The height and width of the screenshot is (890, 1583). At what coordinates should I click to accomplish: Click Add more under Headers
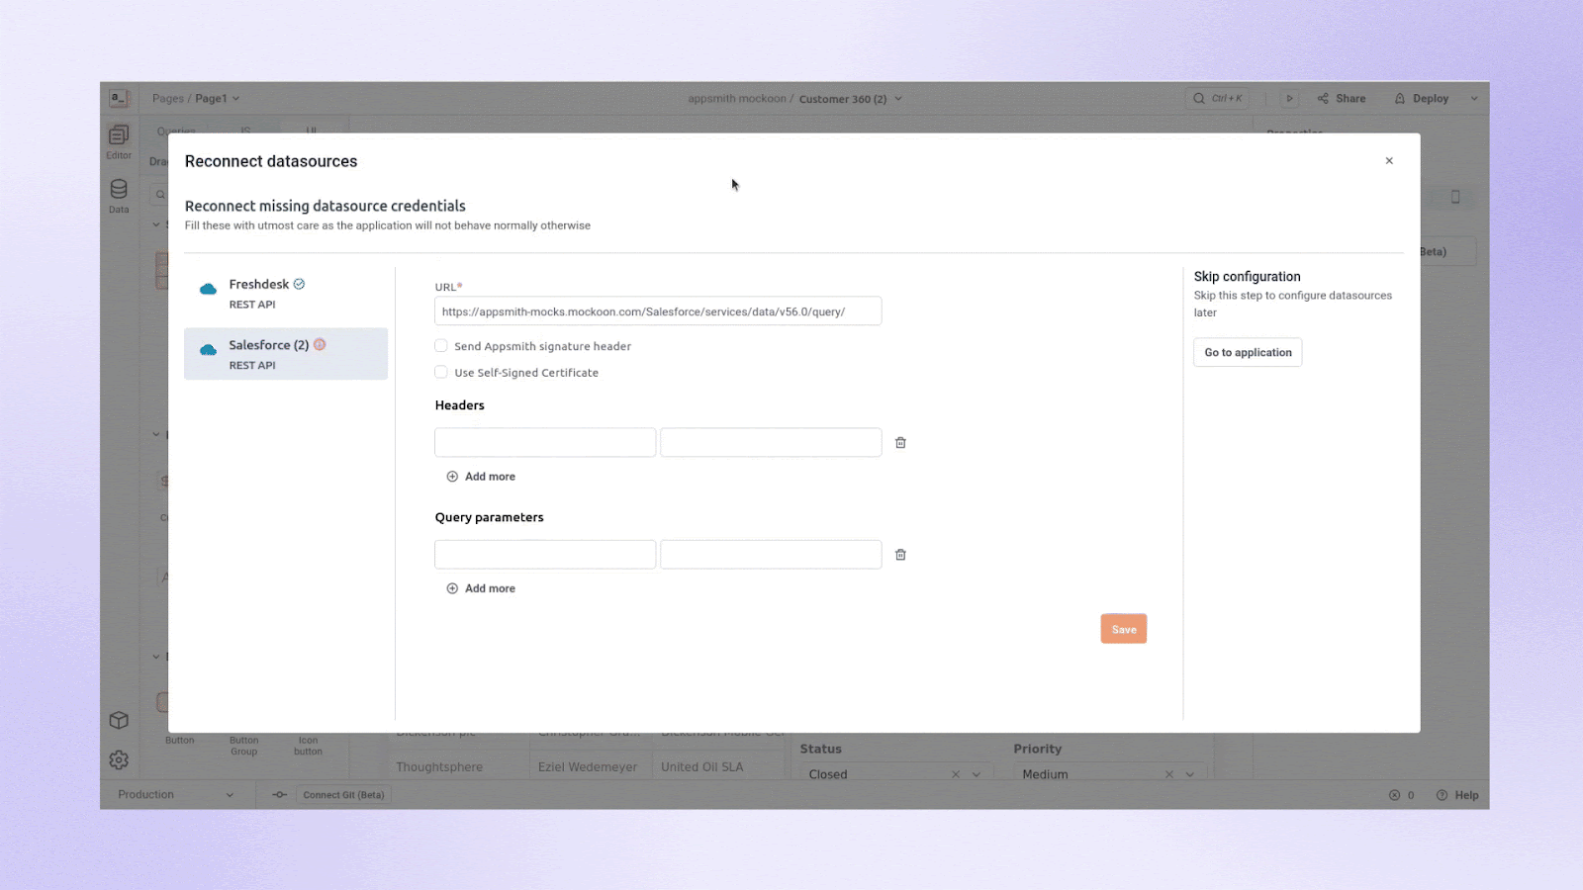(x=481, y=476)
